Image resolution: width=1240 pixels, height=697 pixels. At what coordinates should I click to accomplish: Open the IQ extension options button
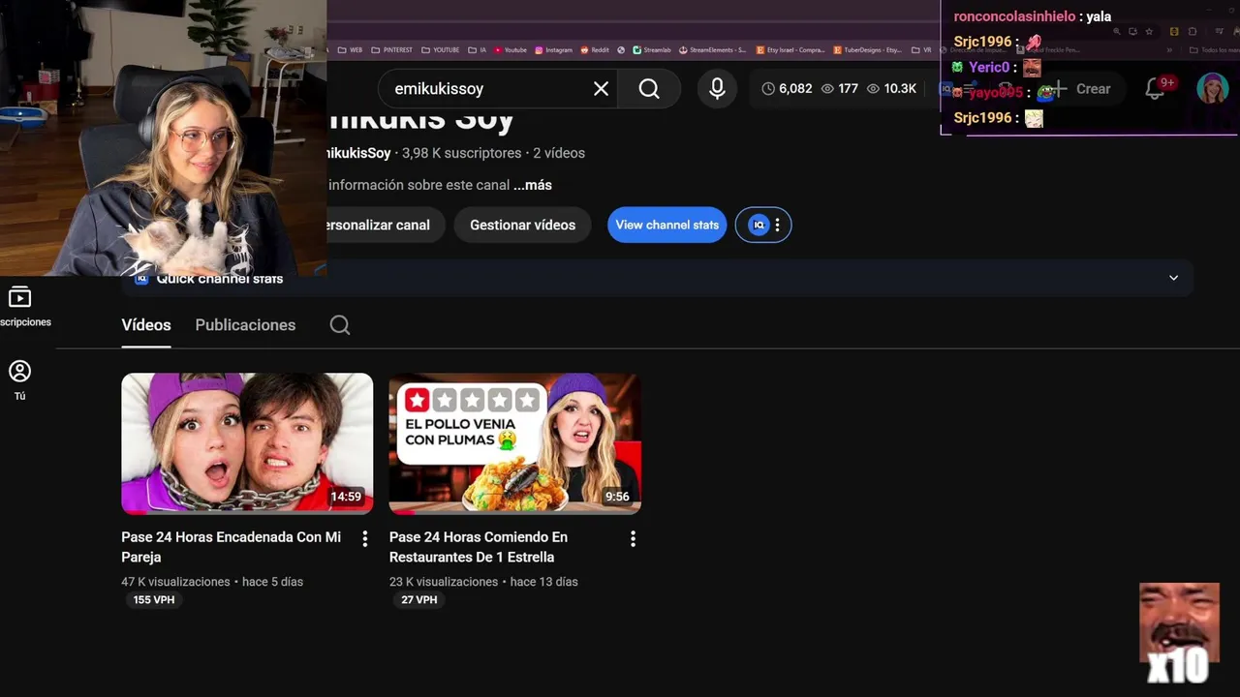click(x=763, y=225)
